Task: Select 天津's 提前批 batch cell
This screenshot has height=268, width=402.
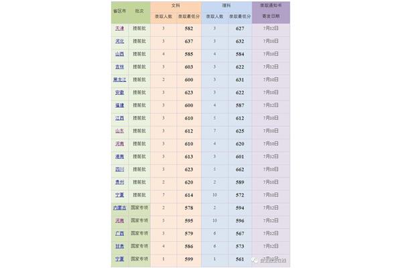Action: [139, 28]
